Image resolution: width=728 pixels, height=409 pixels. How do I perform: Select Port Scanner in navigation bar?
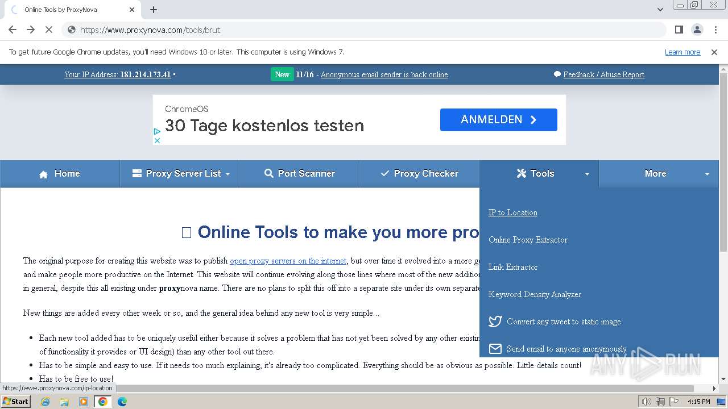[299, 174]
